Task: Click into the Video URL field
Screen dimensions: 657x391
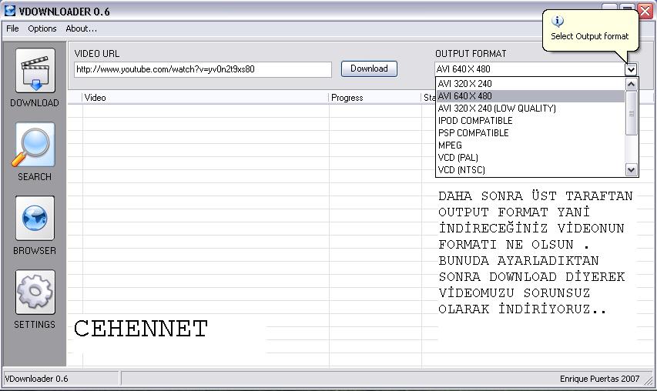Action: (x=203, y=69)
